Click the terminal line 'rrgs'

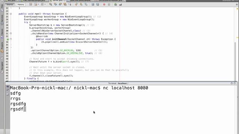pyautogui.click(x=15, y=98)
